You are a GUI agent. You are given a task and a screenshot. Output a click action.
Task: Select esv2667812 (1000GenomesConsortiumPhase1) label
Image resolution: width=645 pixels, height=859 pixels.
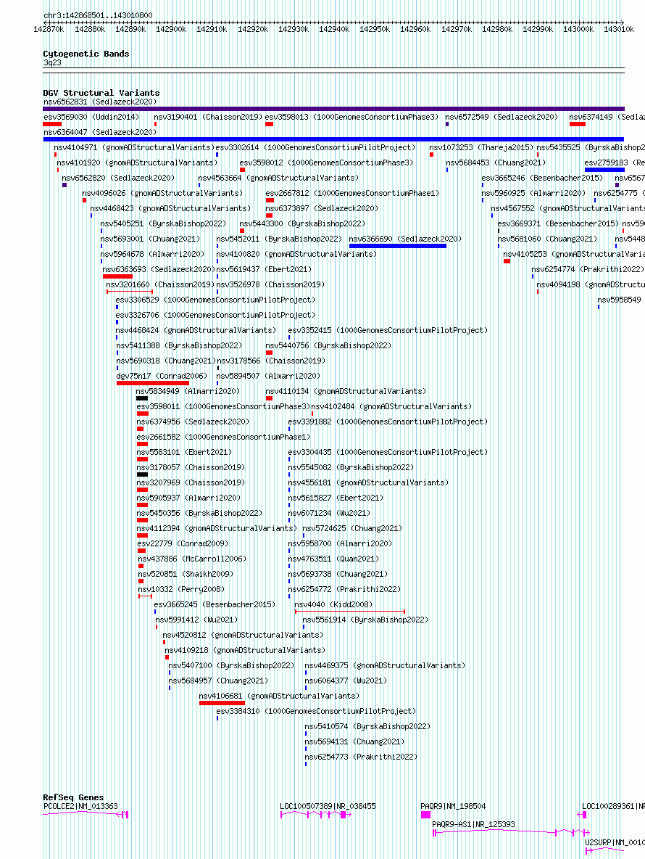click(x=352, y=193)
